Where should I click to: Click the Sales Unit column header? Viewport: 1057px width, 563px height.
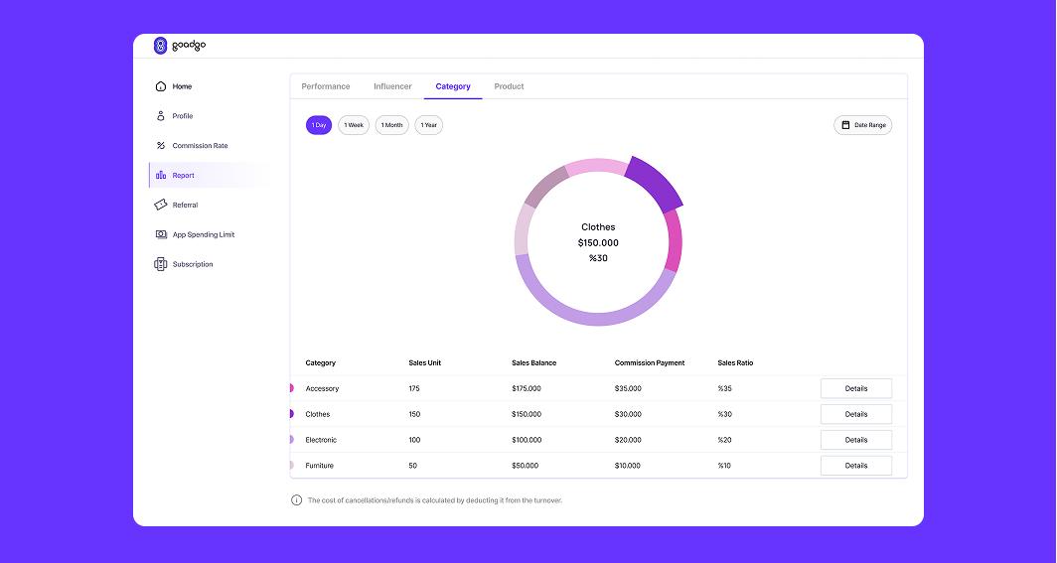[x=424, y=363]
